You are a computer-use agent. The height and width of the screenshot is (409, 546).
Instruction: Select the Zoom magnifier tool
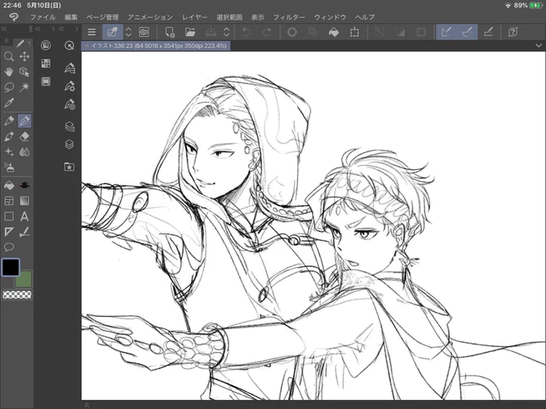click(x=9, y=56)
